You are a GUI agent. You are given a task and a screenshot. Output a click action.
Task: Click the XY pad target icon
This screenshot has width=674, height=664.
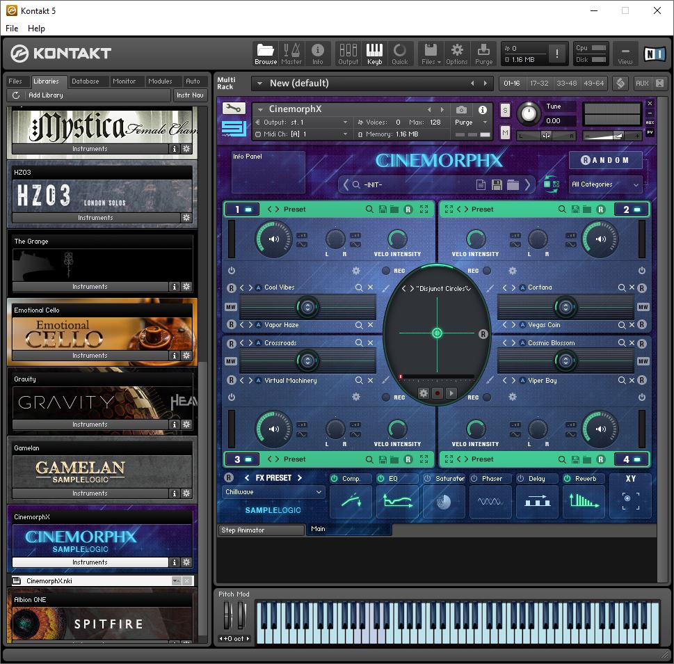point(630,501)
